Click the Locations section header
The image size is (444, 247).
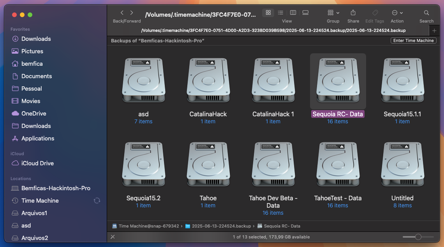point(21,179)
